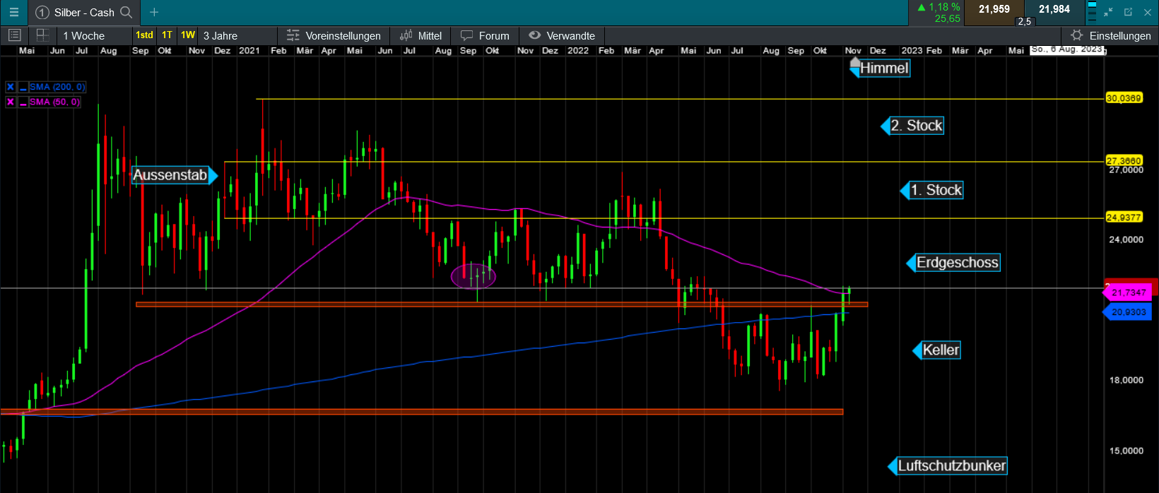Image resolution: width=1159 pixels, height=493 pixels.
Task: Click the sliders icon beside Voreinstellungen
Action: [293, 35]
